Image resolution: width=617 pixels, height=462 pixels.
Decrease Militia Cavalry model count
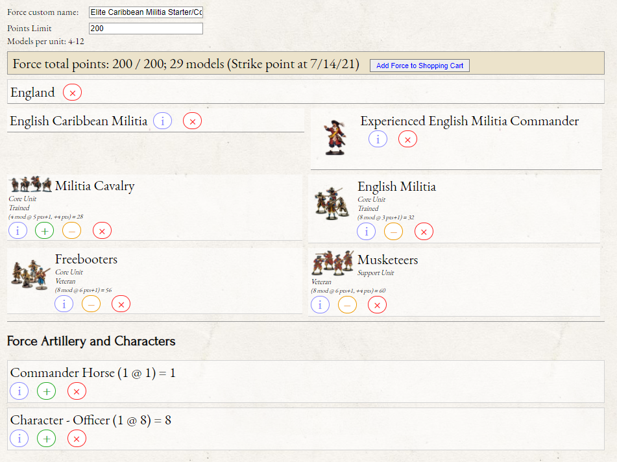71,230
